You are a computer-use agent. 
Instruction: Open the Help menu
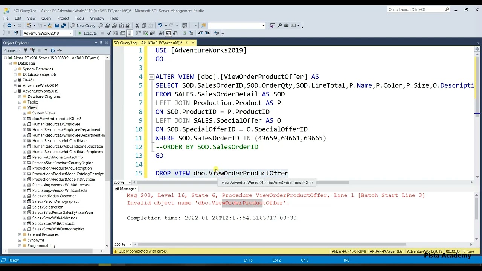(114, 18)
